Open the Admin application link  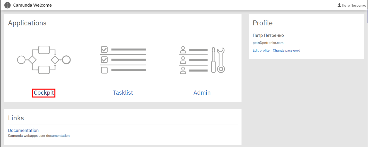click(x=202, y=93)
